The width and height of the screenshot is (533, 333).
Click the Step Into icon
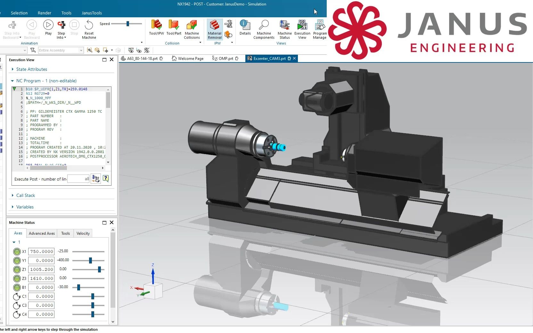point(61,25)
